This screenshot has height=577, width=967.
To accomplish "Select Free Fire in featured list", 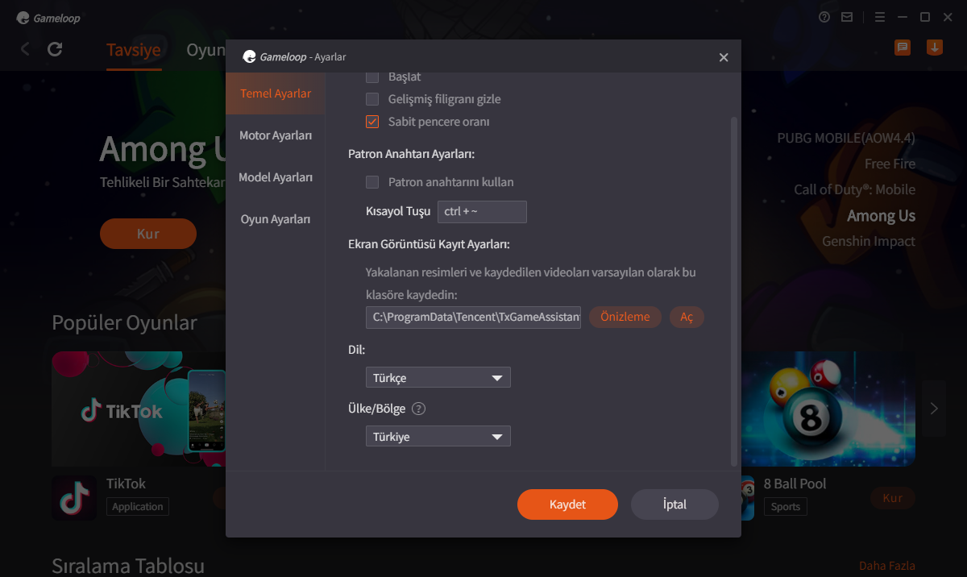I will tap(890, 164).
